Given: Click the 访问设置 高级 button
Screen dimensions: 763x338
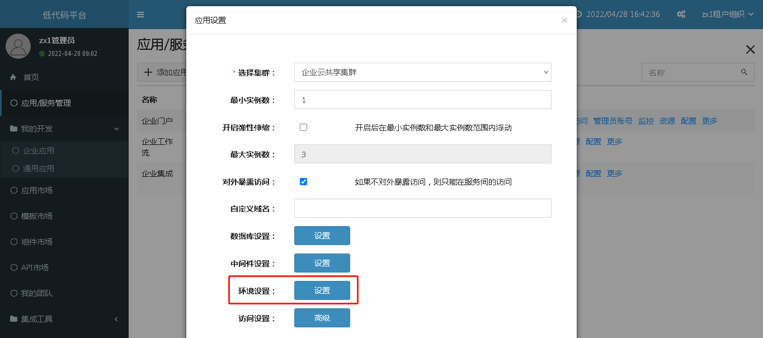Looking at the screenshot, I should coord(322,318).
